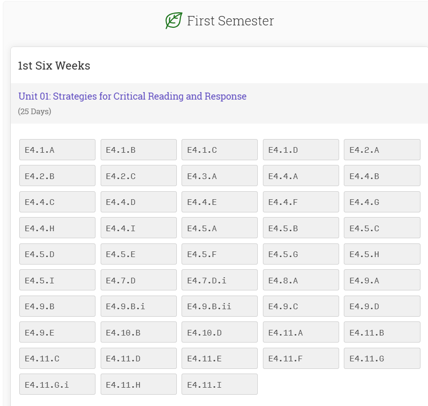Select the E4.1.D standard tag
Image resolution: width=428 pixels, height=406 pixels.
pos(301,150)
